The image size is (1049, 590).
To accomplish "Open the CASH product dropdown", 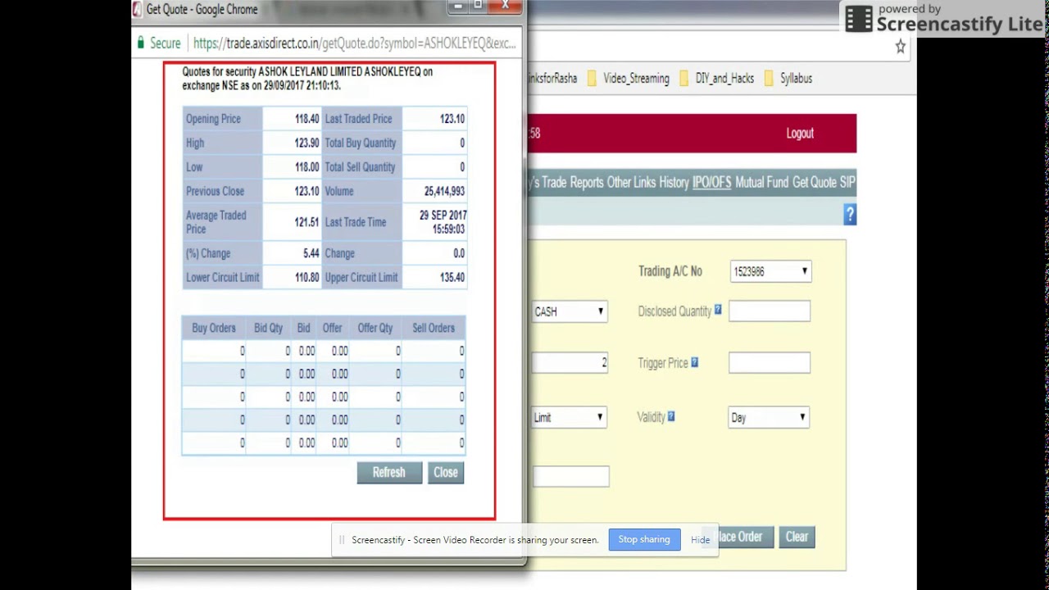I will 570,311.
